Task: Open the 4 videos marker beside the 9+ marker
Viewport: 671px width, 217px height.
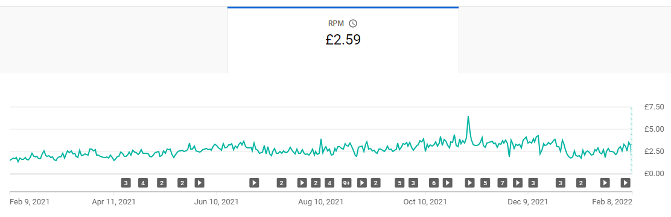Action: [x=329, y=183]
